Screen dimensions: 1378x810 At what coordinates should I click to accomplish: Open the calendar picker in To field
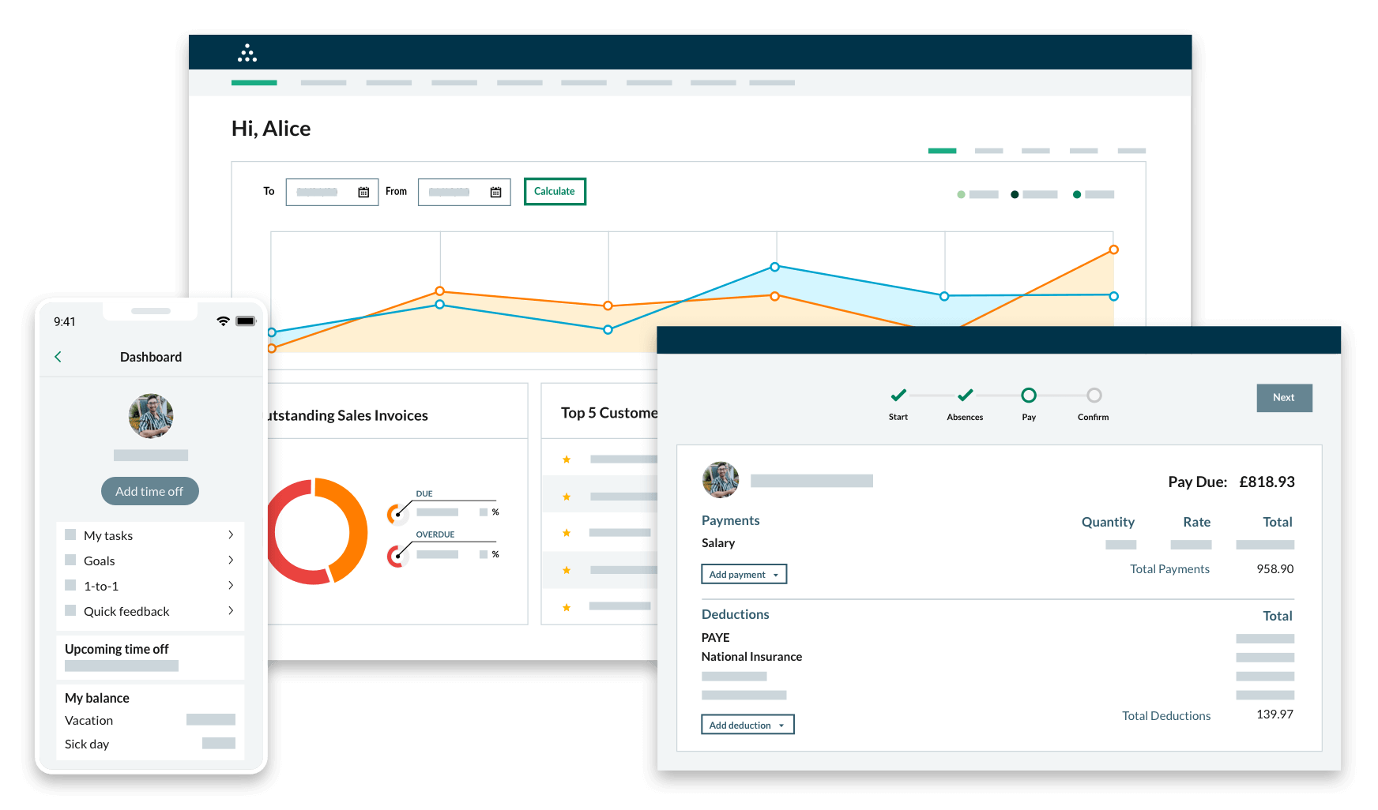point(363,192)
